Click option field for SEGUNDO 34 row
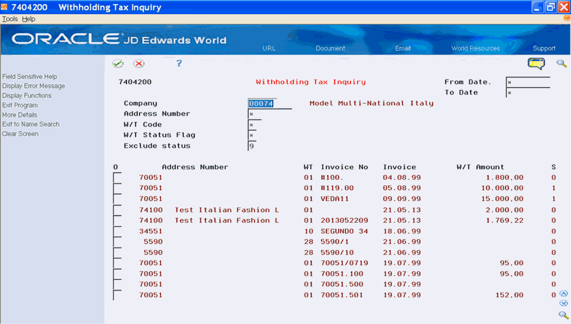 [117, 231]
